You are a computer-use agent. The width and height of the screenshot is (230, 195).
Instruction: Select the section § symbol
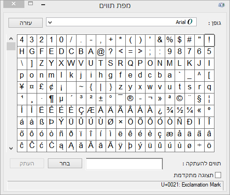199,99
